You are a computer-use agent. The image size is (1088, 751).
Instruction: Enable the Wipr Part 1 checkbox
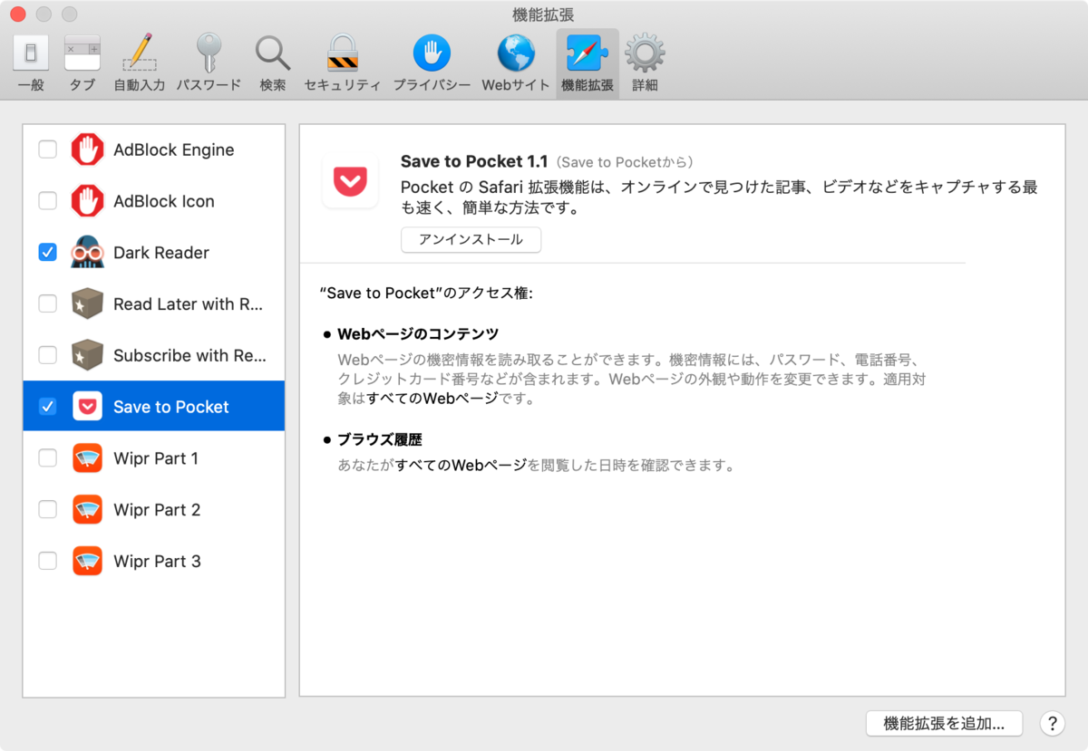coord(47,458)
